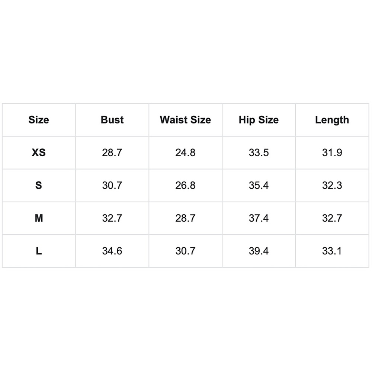The height and width of the screenshot is (372, 372).
Task: Click the Length column header
Action: click(x=332, y=120)
